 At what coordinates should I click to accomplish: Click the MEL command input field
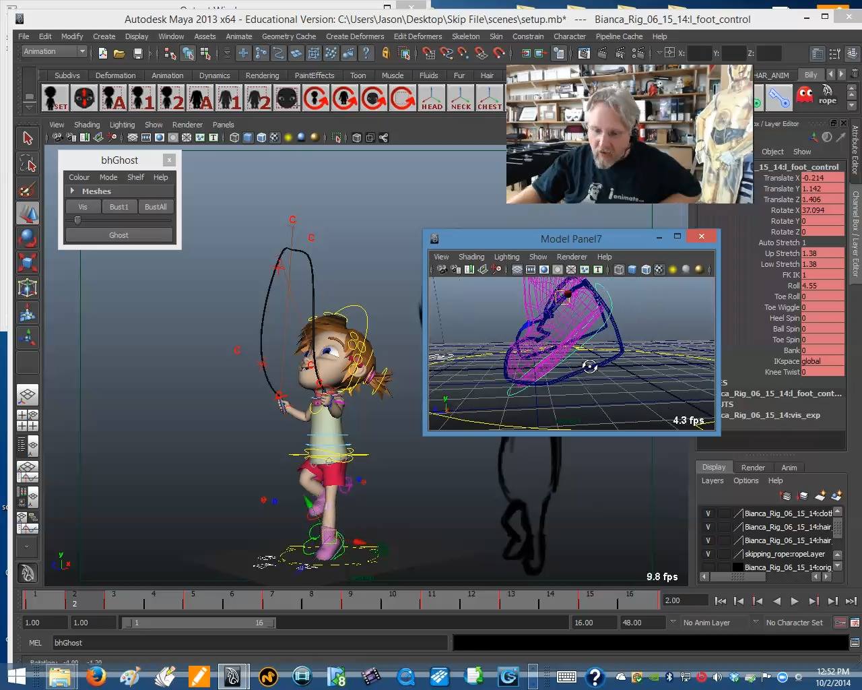pyautogui.click(x=249, y=643)
